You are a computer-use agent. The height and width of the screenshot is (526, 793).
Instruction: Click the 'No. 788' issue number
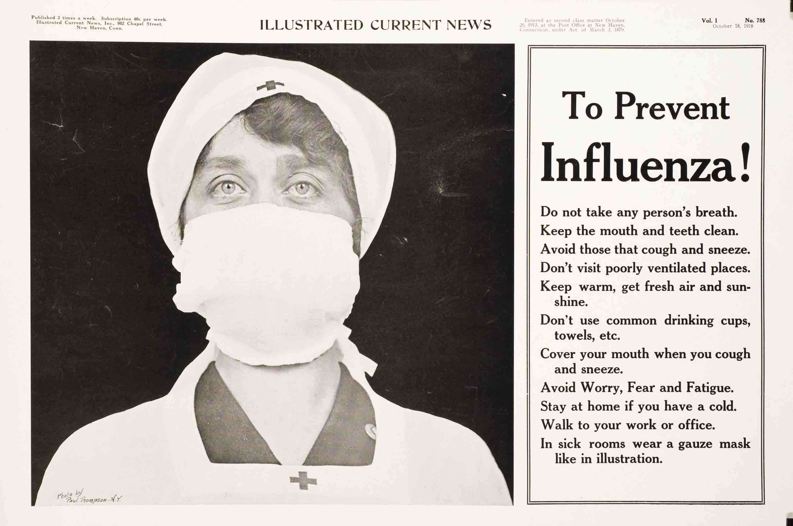pos(755,20)
